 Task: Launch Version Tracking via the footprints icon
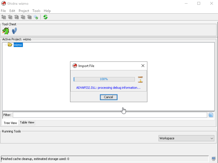tap(14, 31)
